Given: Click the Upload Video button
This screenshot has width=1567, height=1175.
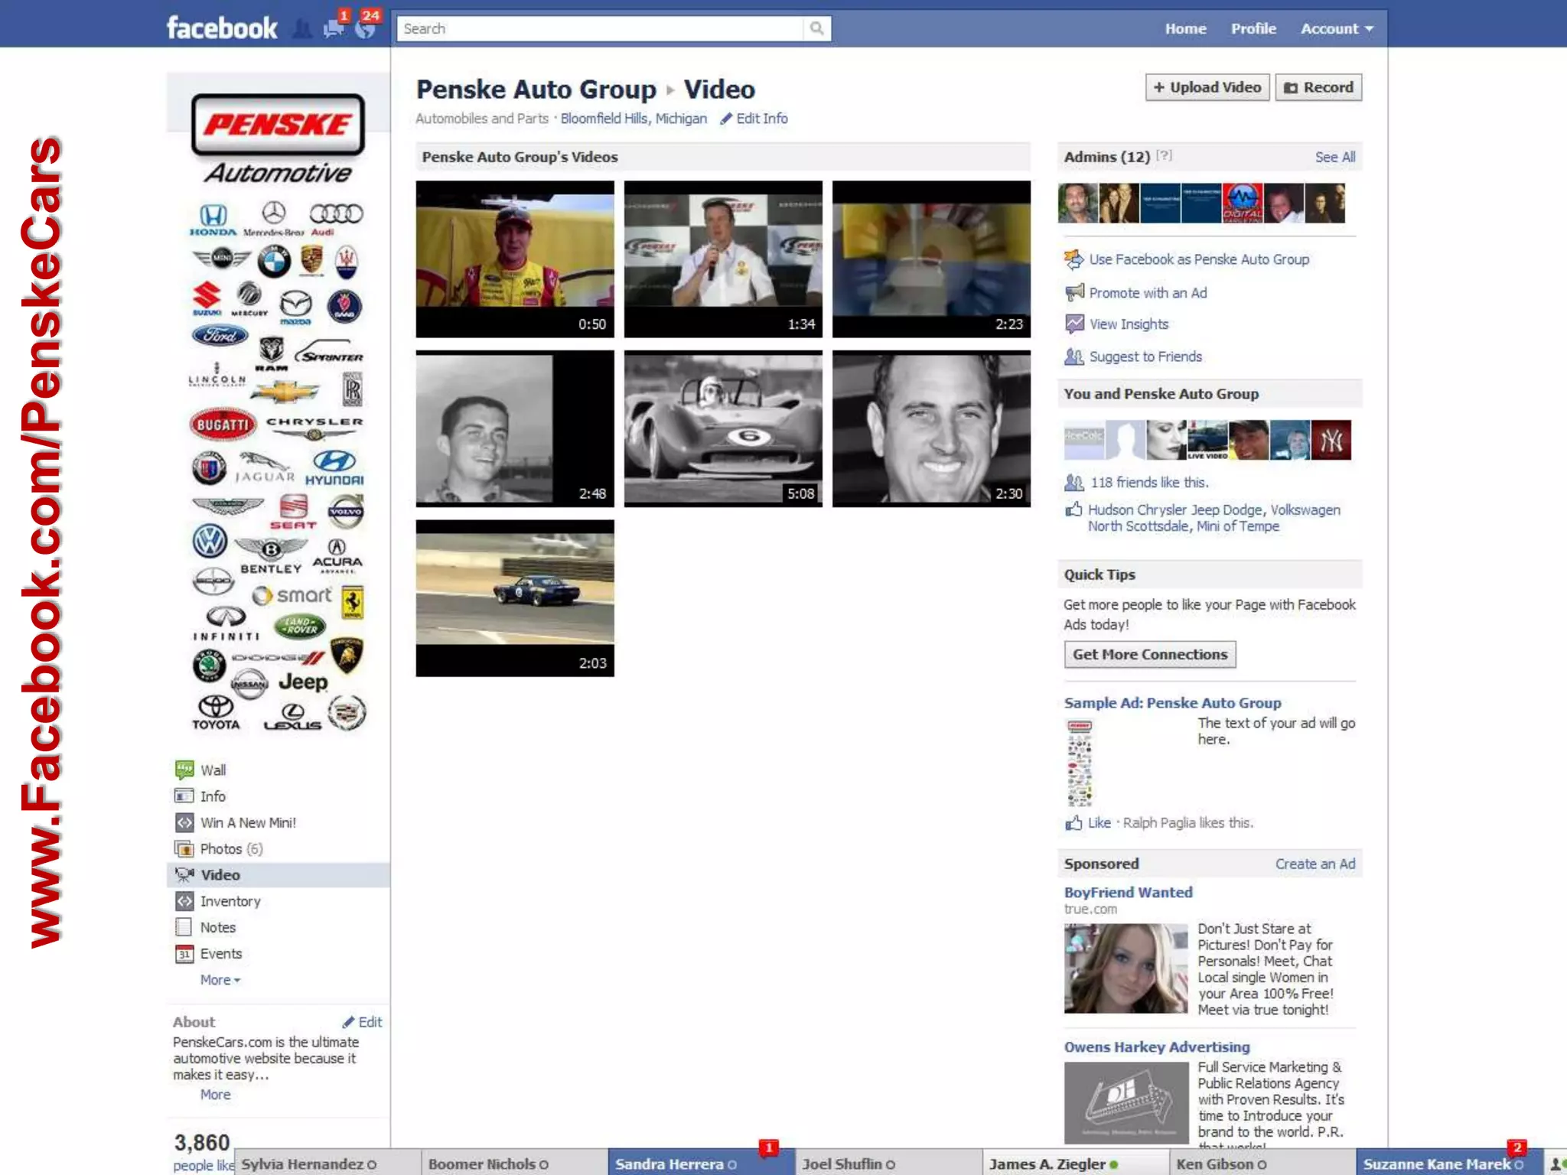Looking at the screenshot, I should [1207, 87].
